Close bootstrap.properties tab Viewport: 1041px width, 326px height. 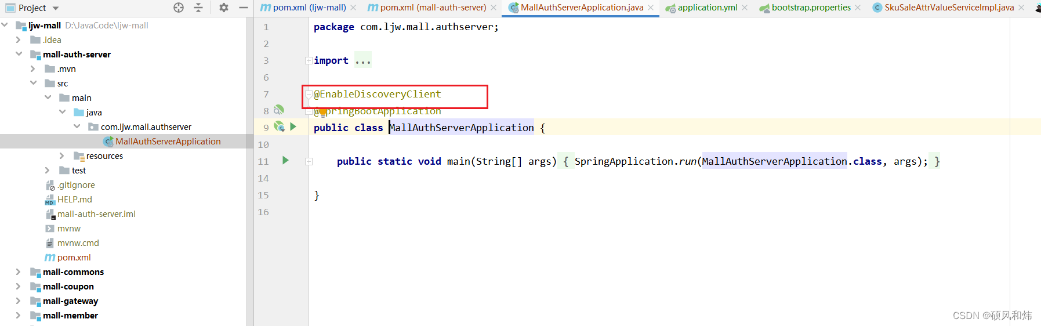[x=858, y=8]
